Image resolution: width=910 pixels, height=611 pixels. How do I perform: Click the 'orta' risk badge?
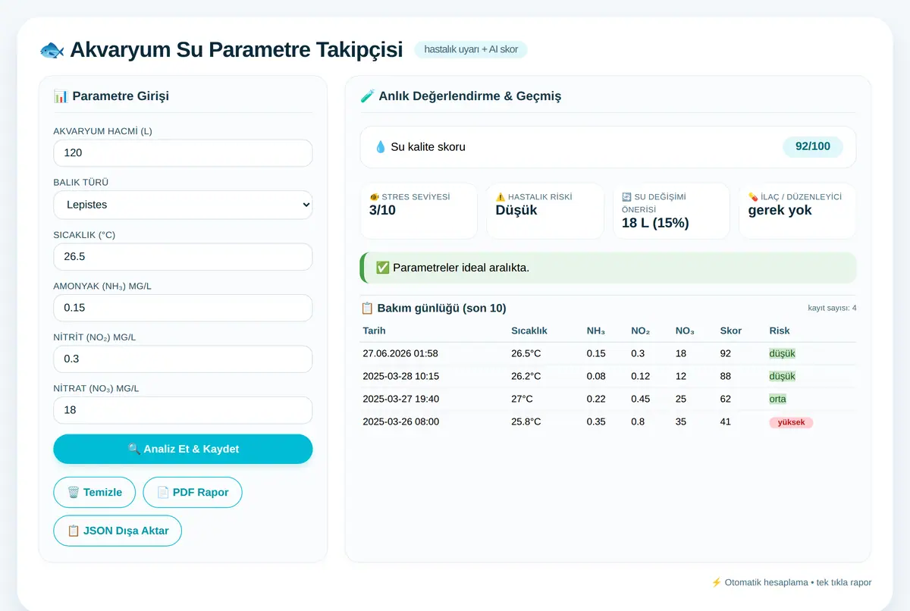point(777,399)
